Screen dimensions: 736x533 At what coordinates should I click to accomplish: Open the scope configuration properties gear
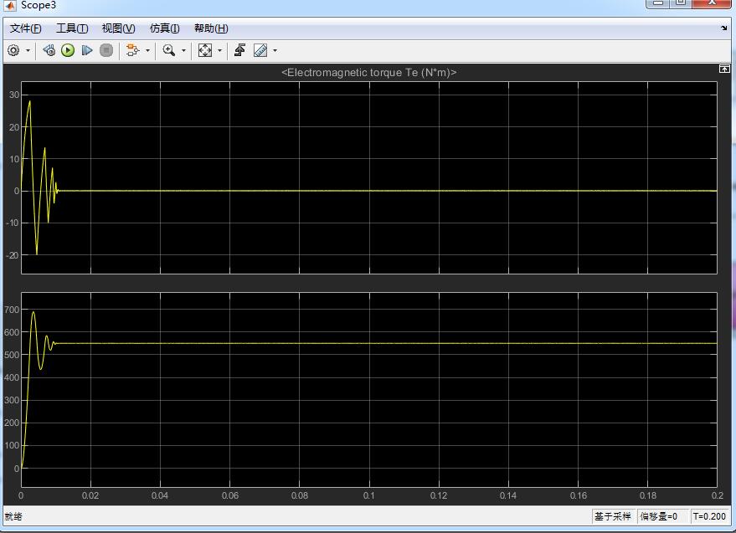click(x=13, y=50)
